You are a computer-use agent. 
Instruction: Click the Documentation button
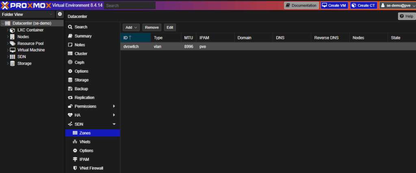point(301,6)
